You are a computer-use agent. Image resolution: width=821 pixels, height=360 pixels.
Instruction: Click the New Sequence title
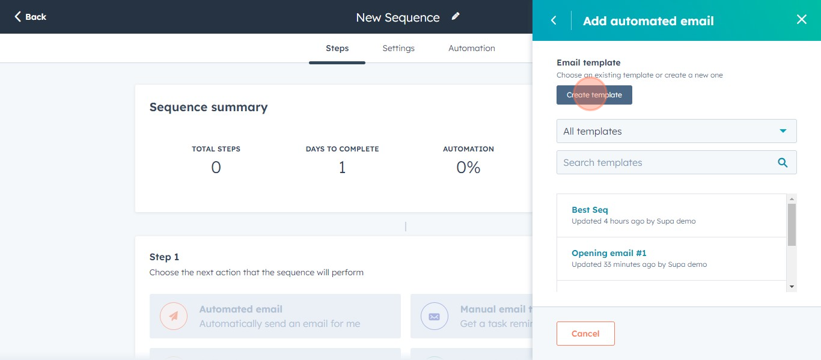click(x=398, y=17)
